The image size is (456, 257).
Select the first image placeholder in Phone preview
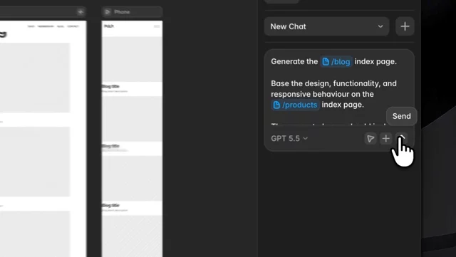(132, 59)
